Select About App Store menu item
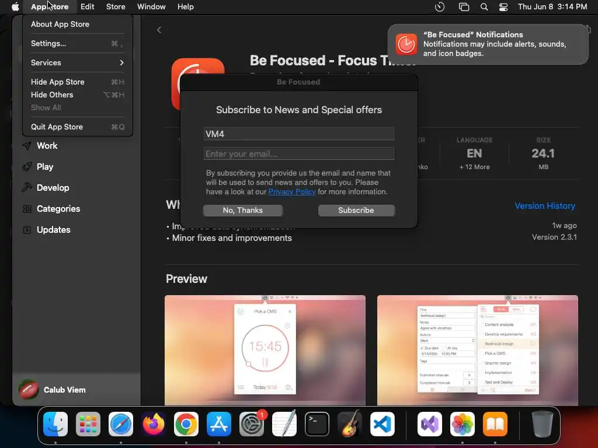 click(78, 24)
